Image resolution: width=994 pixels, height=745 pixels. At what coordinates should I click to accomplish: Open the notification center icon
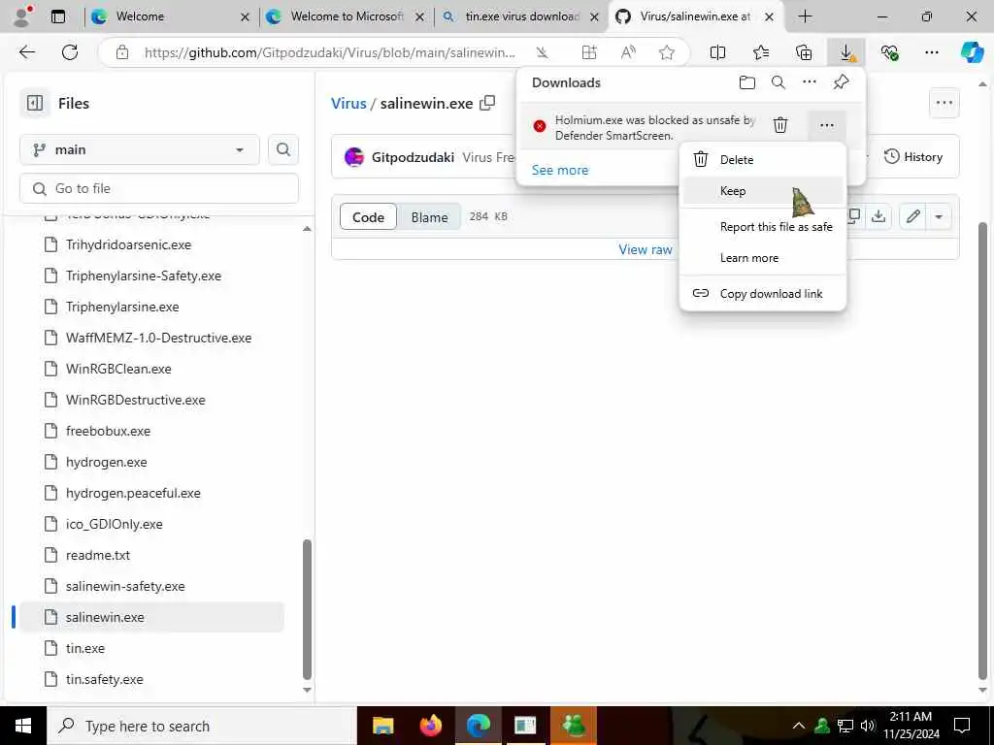962,726
